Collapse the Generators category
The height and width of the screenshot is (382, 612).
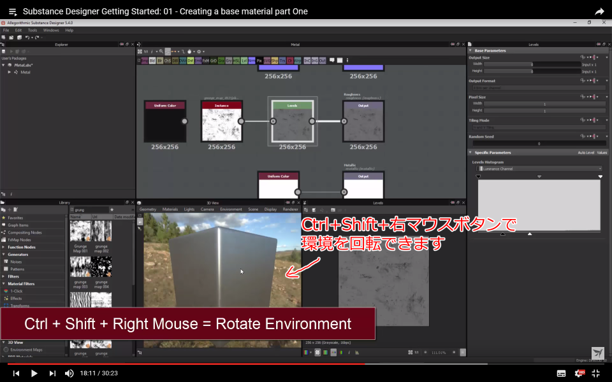(4, 255)
